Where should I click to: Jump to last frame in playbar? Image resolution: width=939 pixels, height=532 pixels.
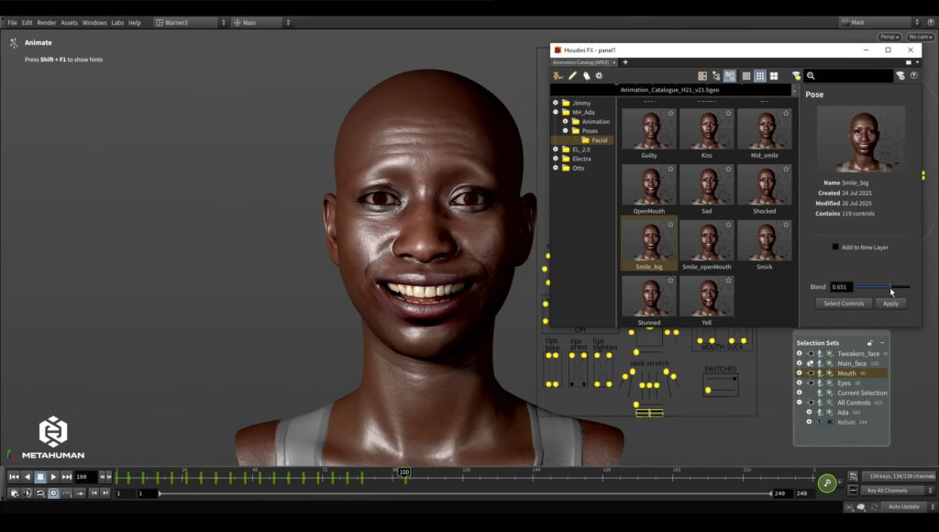(x=66, y=477)
